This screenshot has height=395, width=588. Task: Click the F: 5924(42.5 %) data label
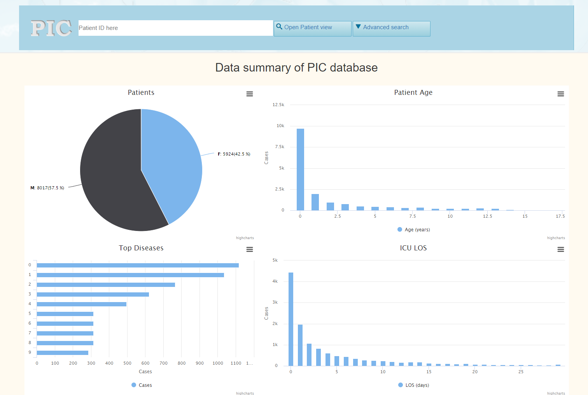point(234,154)
